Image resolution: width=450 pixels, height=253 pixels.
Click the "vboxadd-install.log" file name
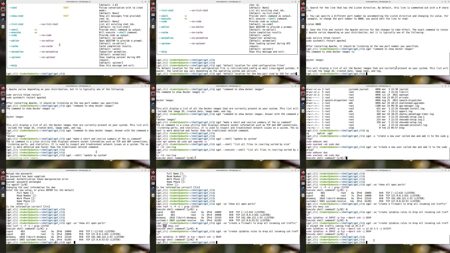click(x=411, y=109)
